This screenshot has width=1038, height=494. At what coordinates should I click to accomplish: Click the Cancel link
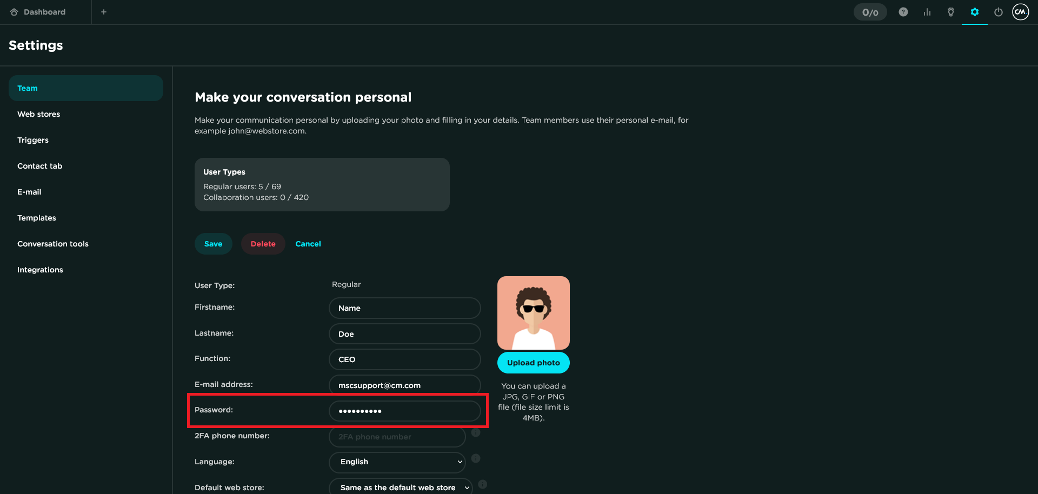coord(308,244)
